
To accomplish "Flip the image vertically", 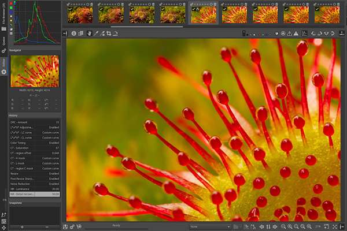I will coord(333,33).
